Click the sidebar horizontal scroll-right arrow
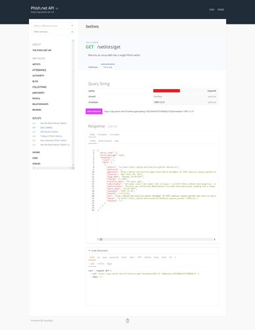This screenshot has height=330, width=255. 70,168
